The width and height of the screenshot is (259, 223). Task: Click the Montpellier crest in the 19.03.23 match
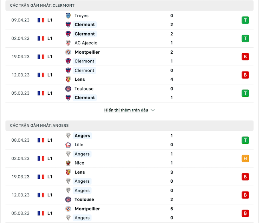pos(68,52)
